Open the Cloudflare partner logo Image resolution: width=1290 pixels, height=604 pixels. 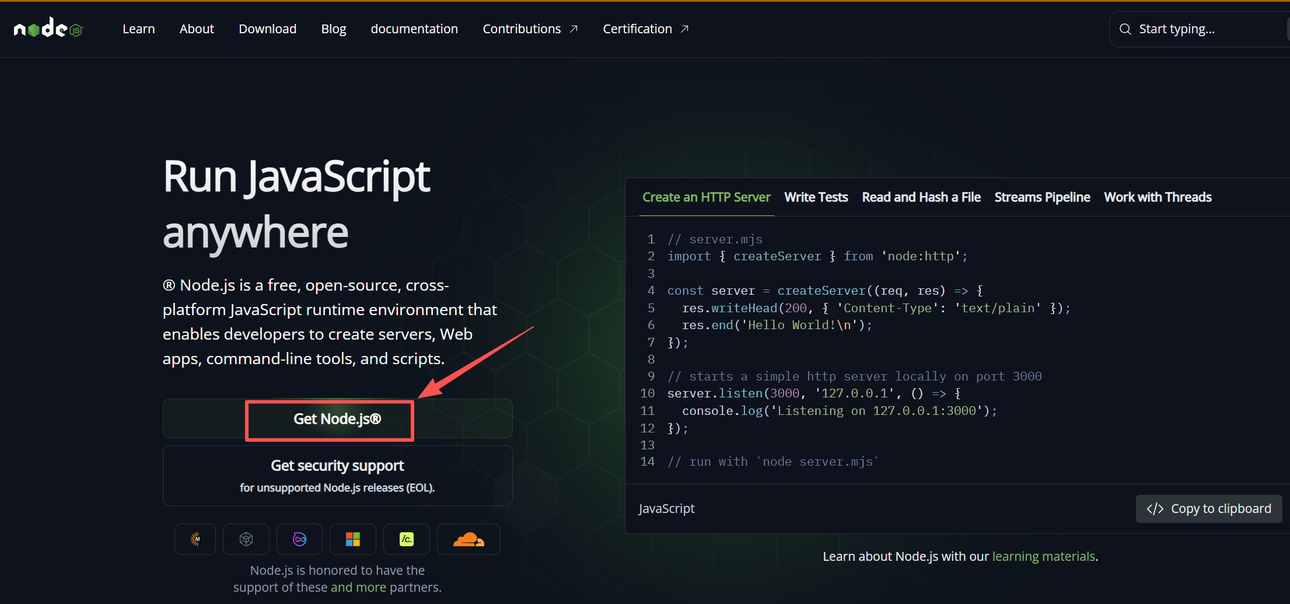coord(469,539)
